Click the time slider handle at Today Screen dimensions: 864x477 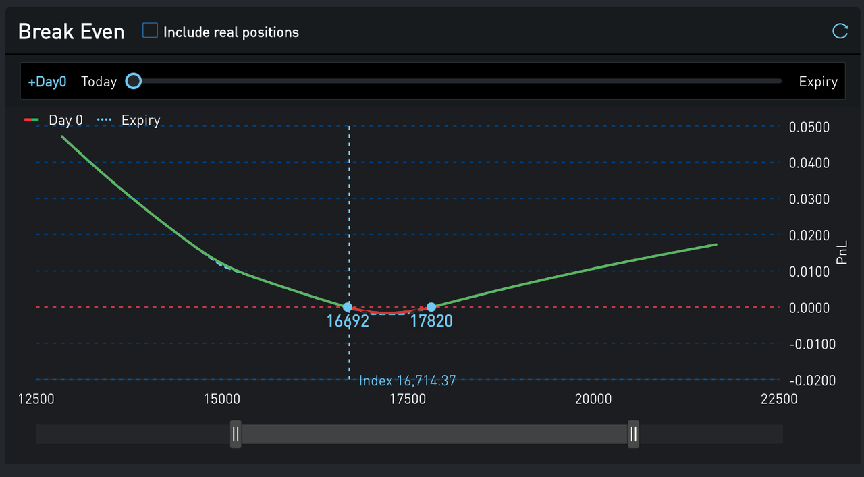tap(134, 81)
